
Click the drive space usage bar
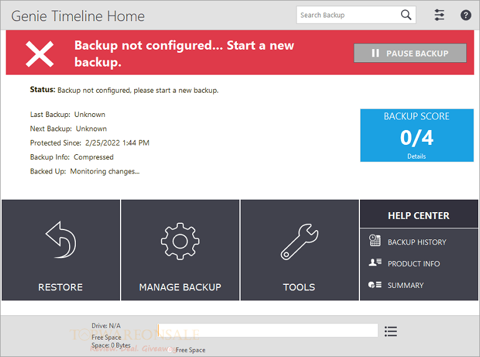coord(267,330)
